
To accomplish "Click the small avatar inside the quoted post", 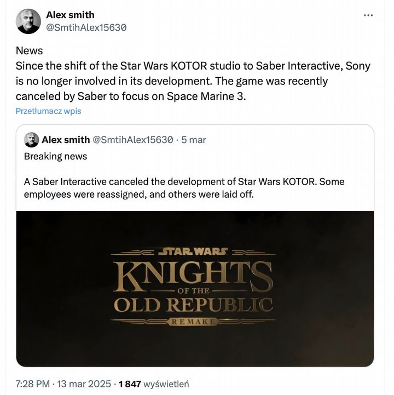I will [31, 140].
